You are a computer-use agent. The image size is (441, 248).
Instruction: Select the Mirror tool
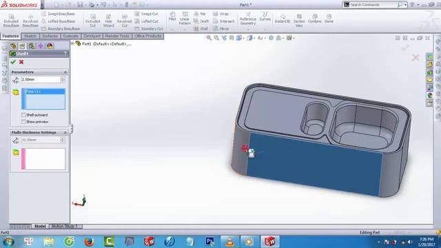pos(220,29)
